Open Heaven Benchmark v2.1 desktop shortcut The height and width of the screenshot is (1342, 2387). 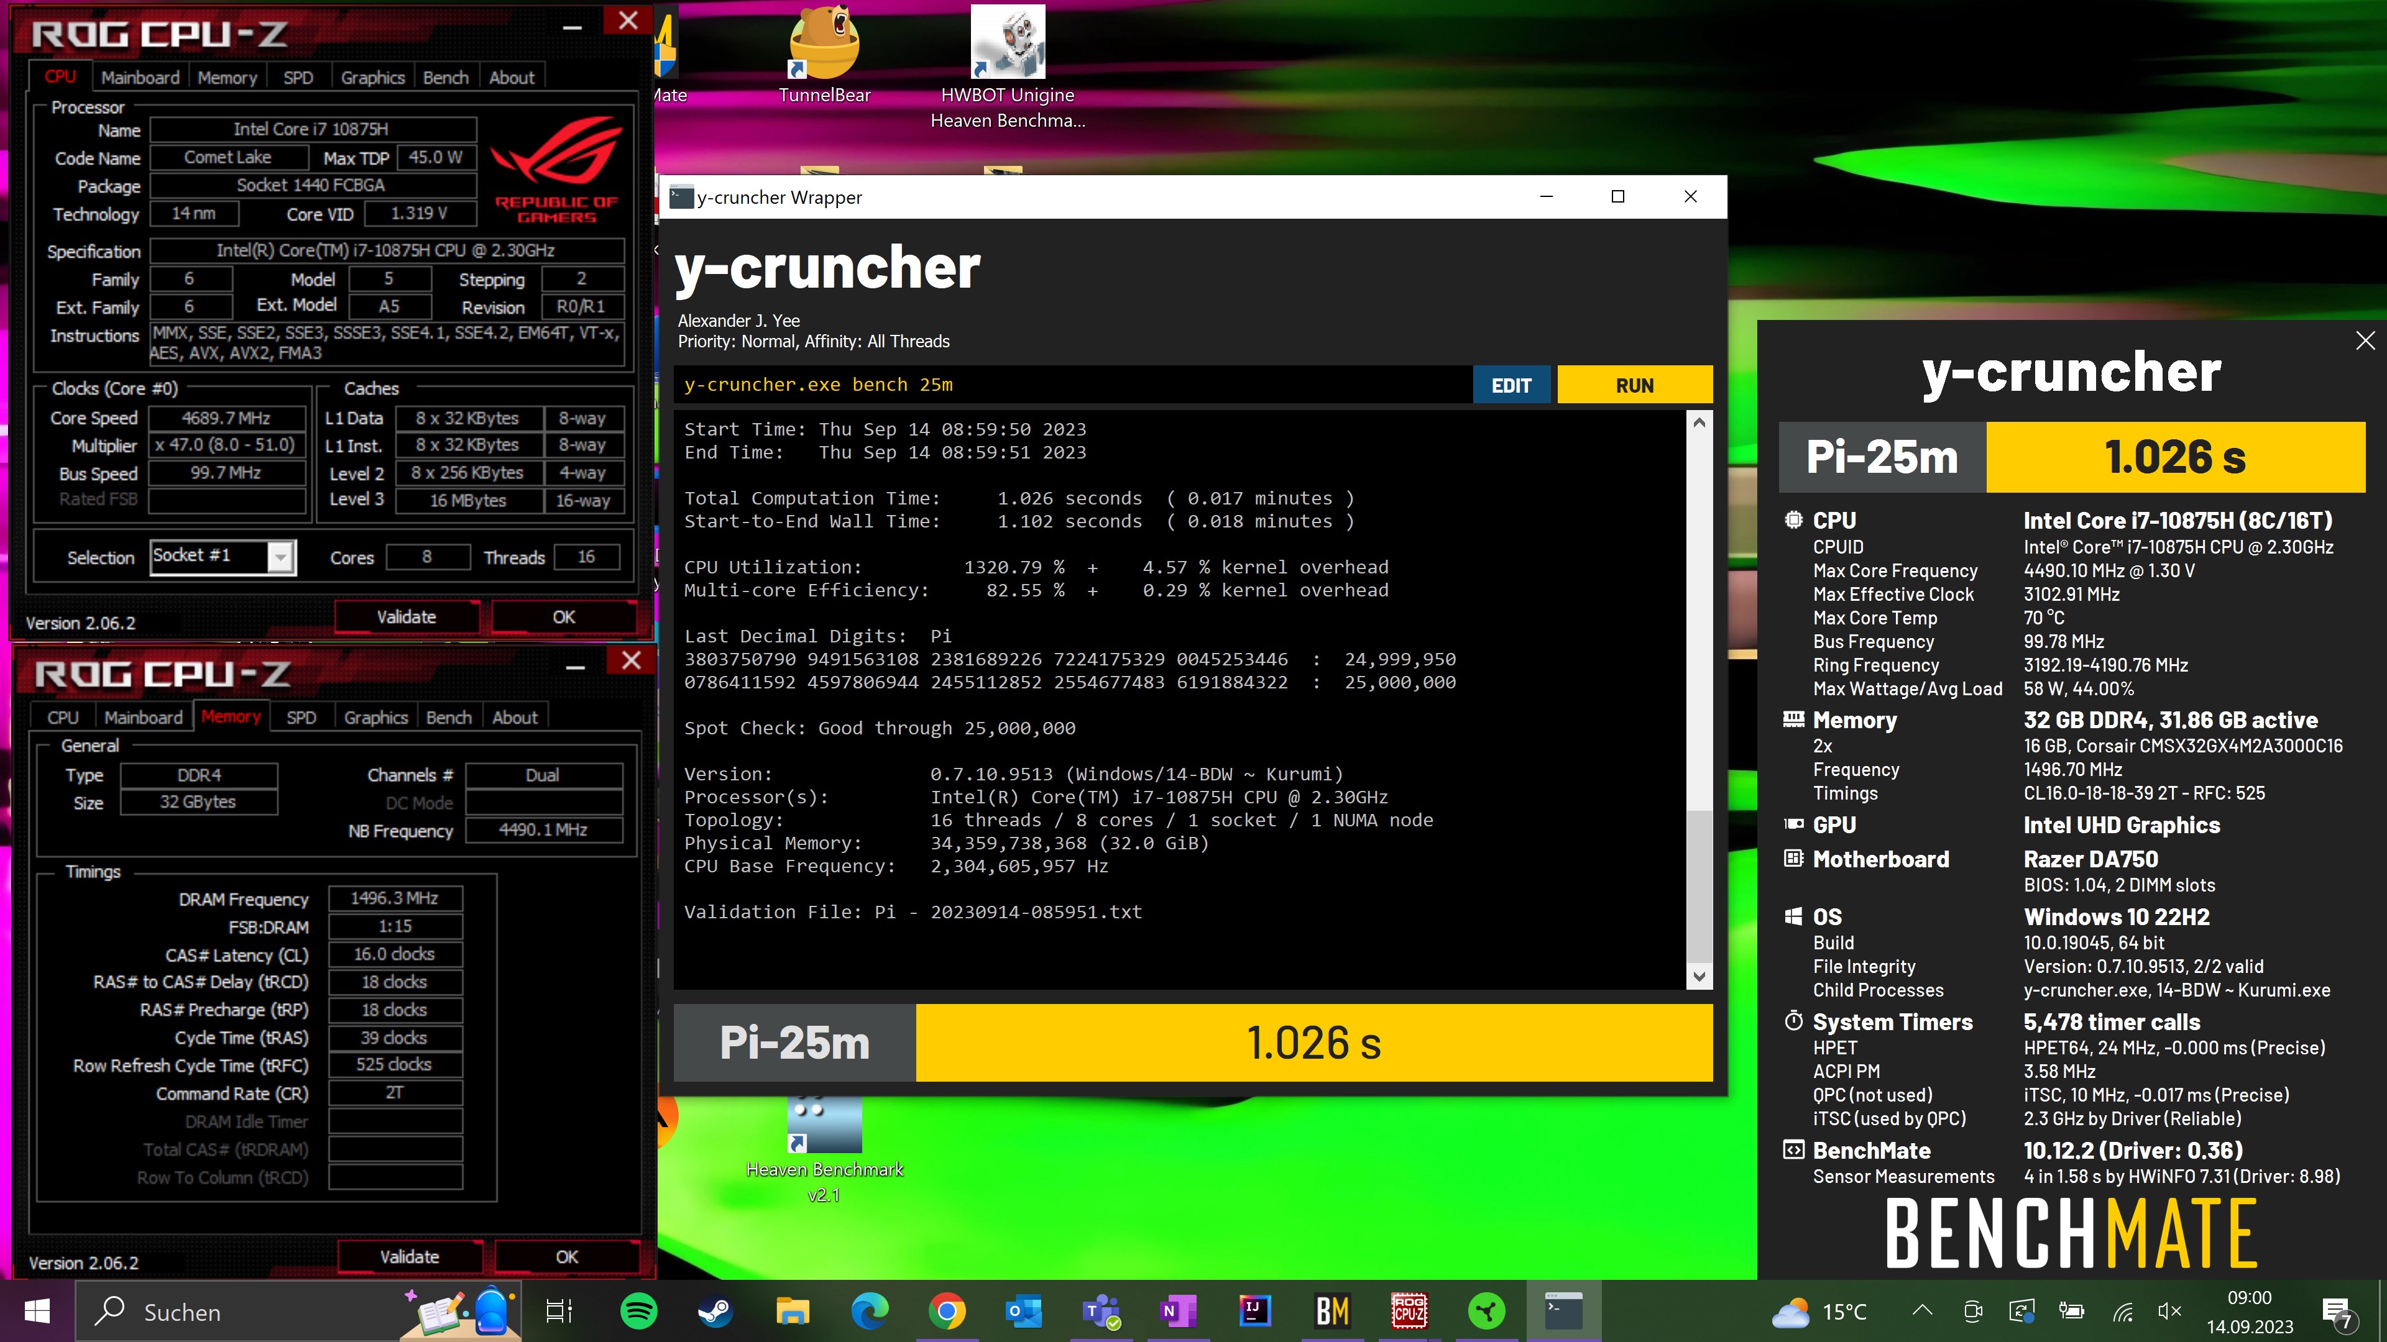[824, 1151]
